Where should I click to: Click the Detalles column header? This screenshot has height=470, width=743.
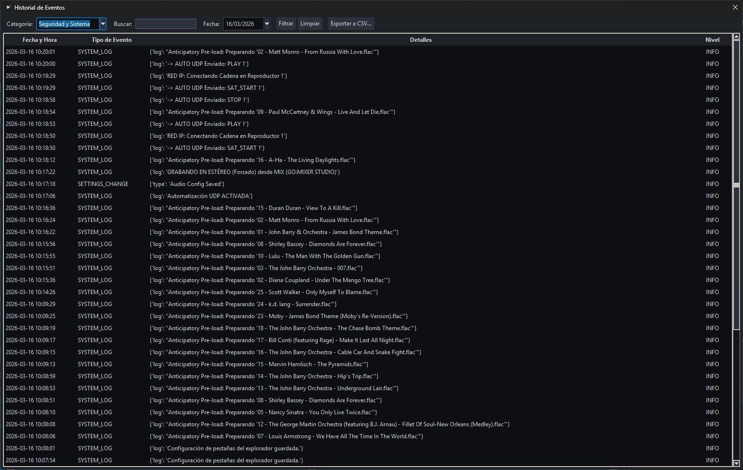[x=421, y=40]
